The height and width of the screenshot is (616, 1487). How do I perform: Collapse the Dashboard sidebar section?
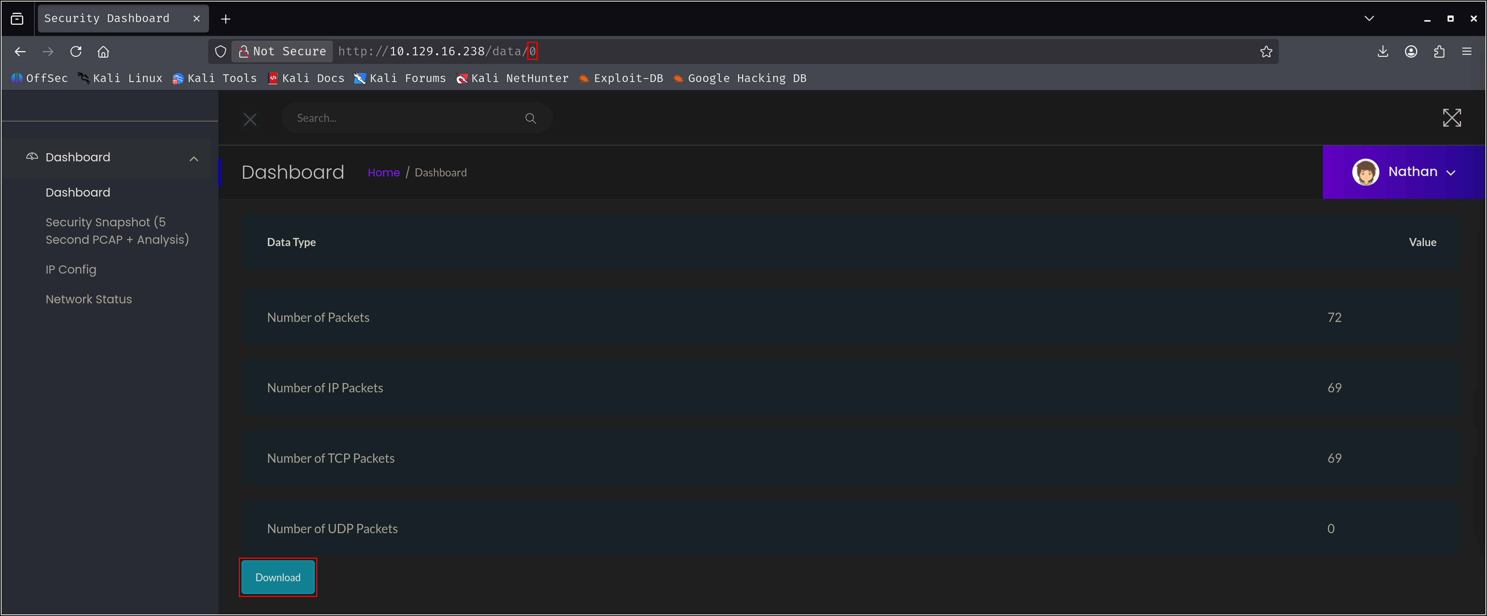coord(194,158)
